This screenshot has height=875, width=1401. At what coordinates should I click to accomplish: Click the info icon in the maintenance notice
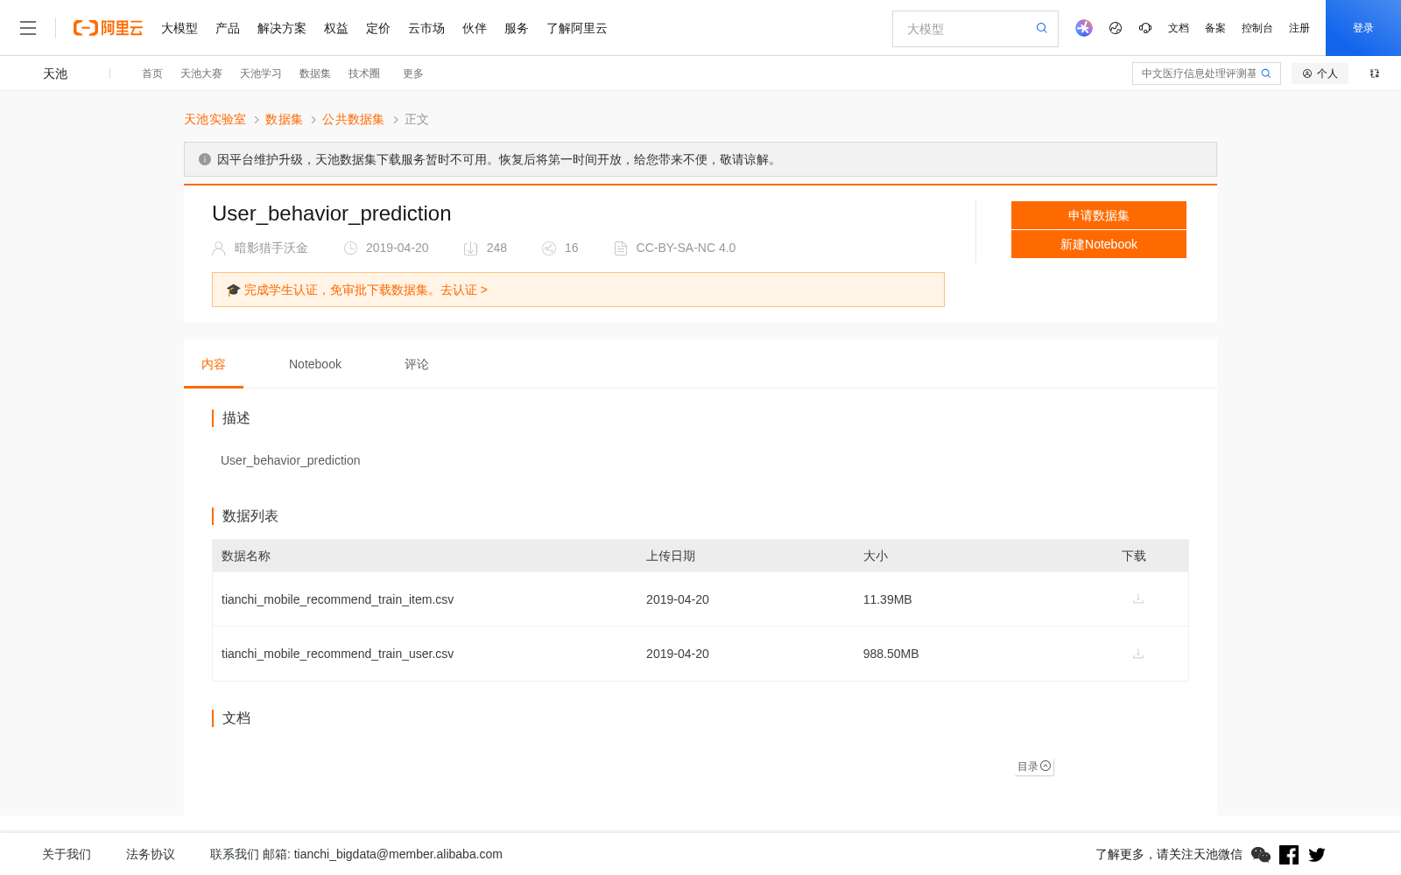point(205,159)
